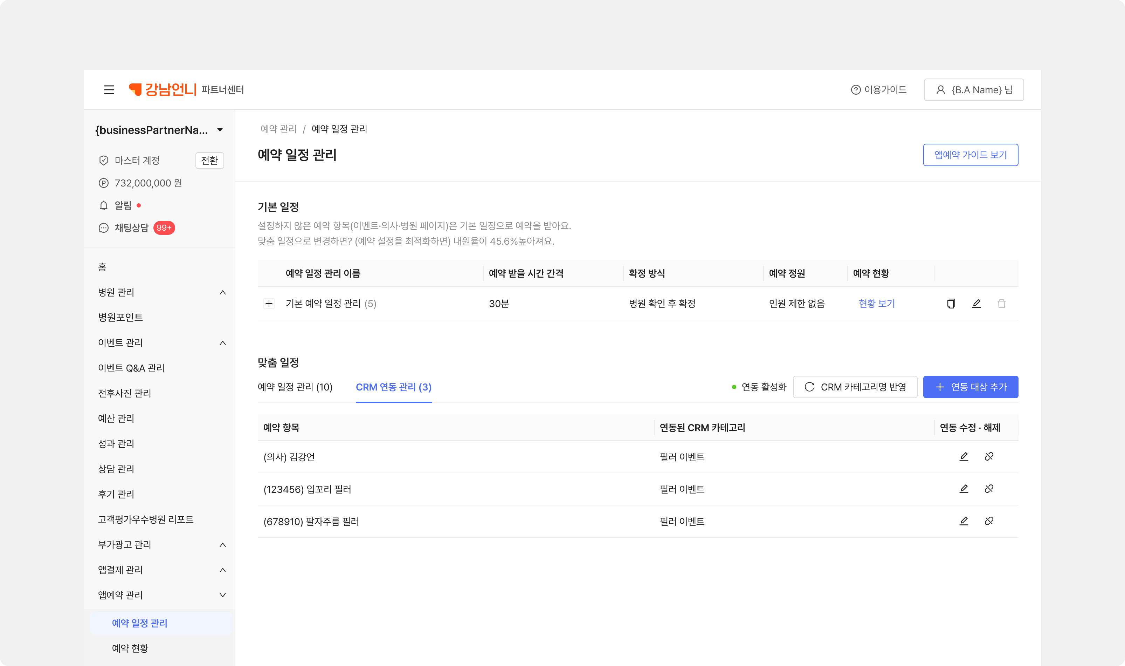Switch to 예약 일정 관리 (10) tab
The image size is (1125, 666).
pyautogui.click(x=295, y=387)
